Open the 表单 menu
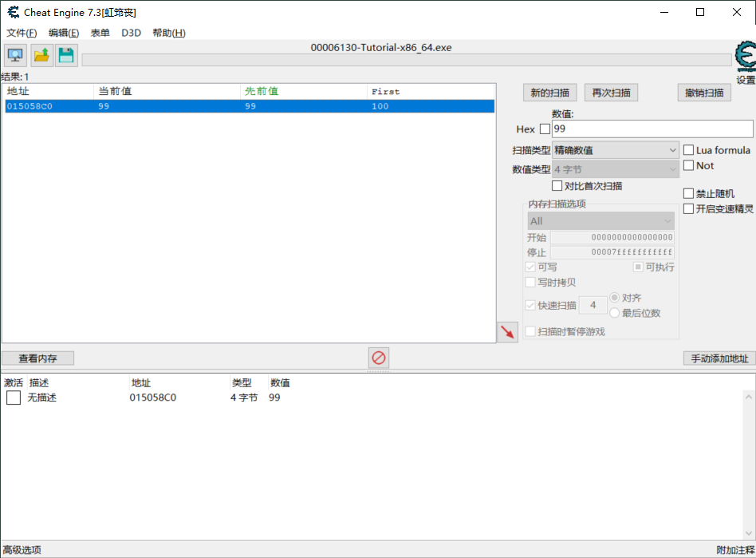Screen dimensions: 756x558 [100, 33]
